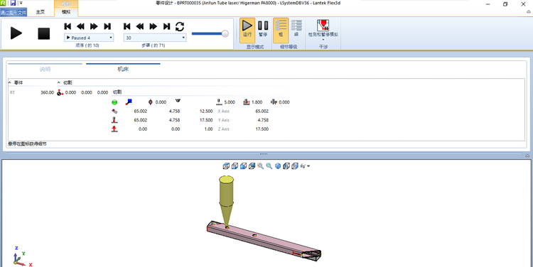Switch display mode to Pause

click(x=263, y=29)
